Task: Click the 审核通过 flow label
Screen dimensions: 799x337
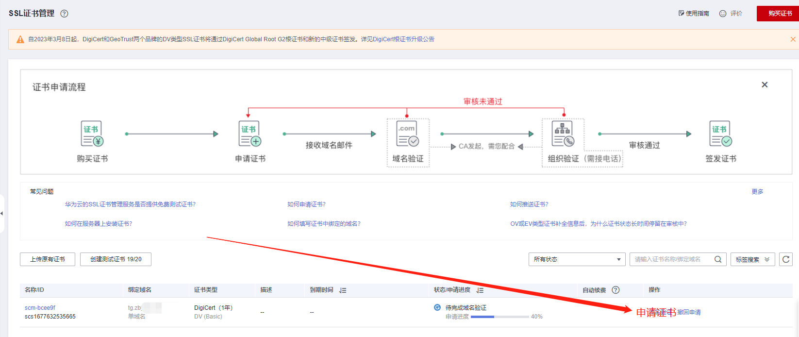Action: pos(644,145)
